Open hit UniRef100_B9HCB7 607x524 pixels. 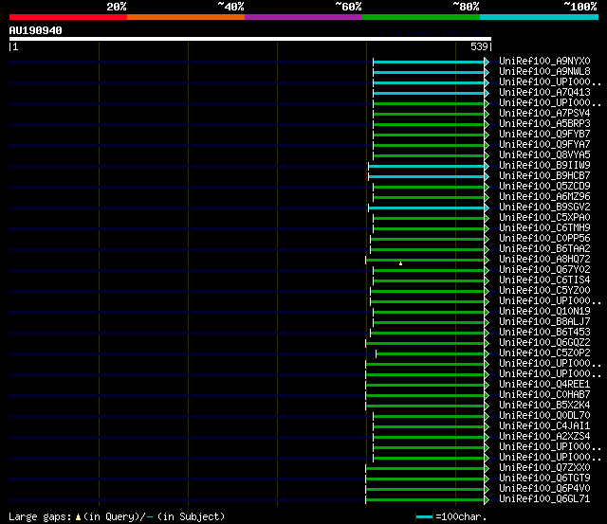[x=544, y=176]
